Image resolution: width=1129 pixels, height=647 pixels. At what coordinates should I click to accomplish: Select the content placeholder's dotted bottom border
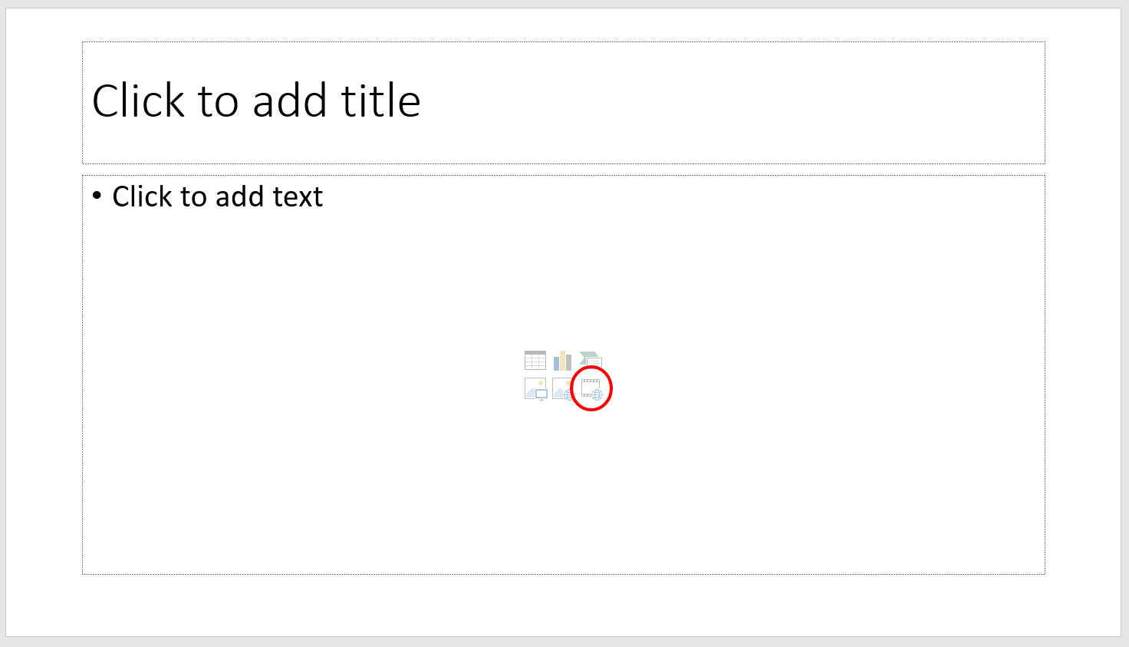point(564,574)
